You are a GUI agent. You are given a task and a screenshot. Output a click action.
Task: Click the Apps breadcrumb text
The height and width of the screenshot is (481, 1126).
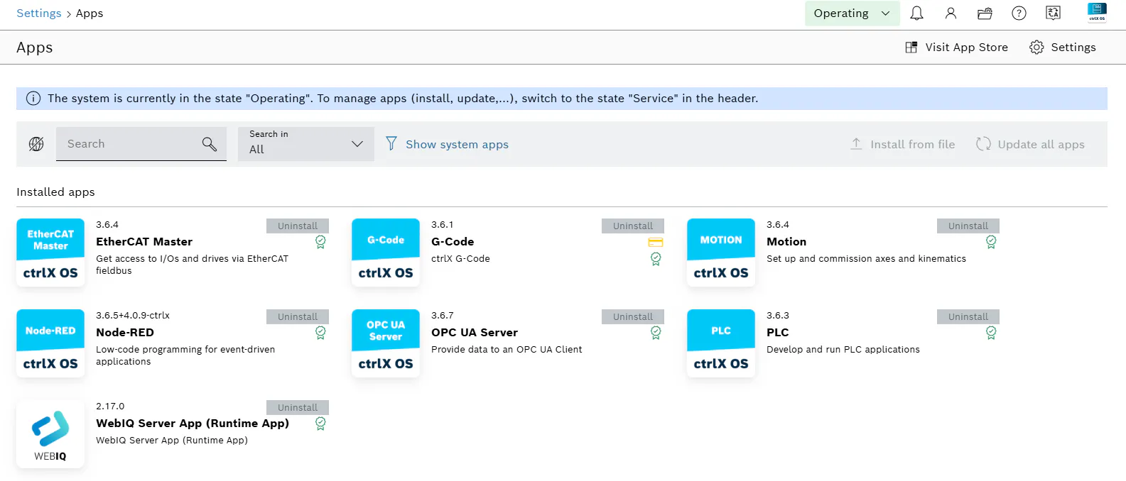(x=90, y=13)
